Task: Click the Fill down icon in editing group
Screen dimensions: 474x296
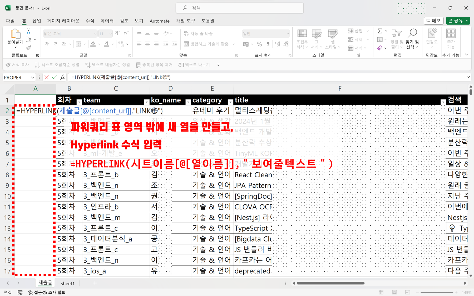Action: pyautogui.click(x=380, y=39)
